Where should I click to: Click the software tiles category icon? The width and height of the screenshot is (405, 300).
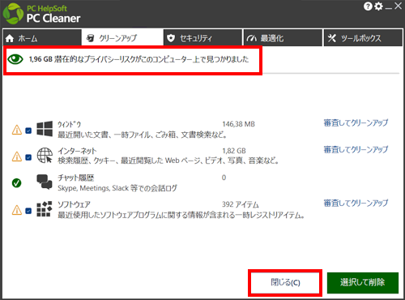[45, 209]
